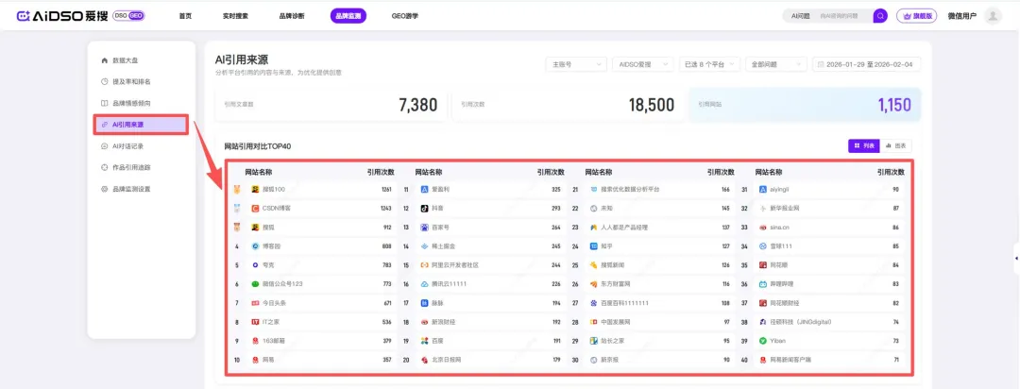Click the 抖音 site icon in table
The image size is (1020, 389).
[x=425, y=208]
